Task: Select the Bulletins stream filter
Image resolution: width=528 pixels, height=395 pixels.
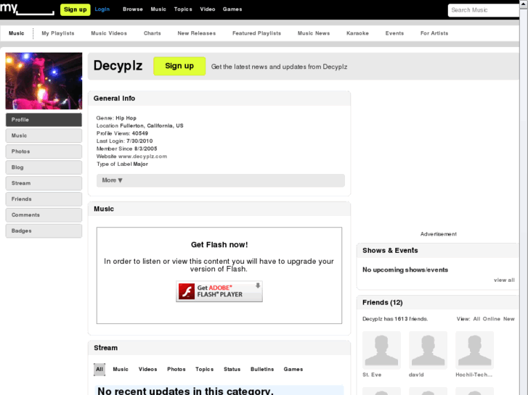Action: [262, 369]
